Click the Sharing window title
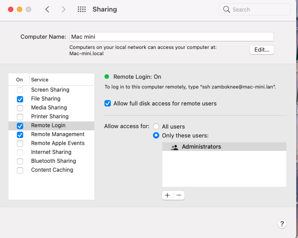Screen dimensions: 298x238 (x=105, y=9)
